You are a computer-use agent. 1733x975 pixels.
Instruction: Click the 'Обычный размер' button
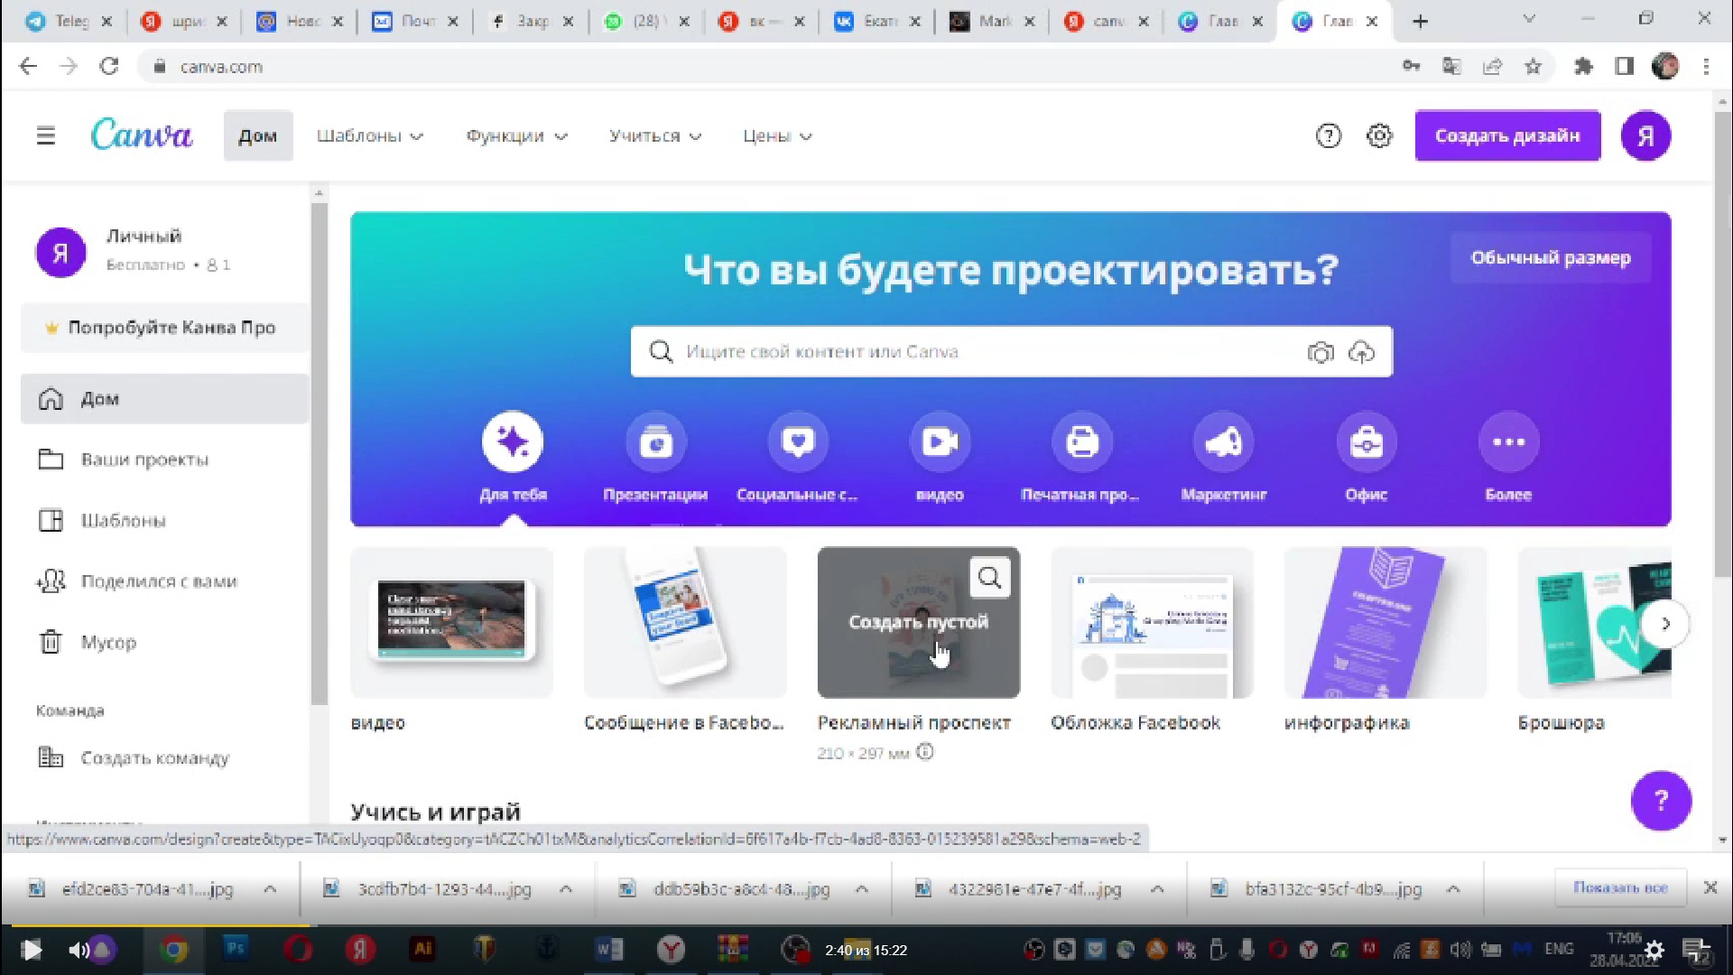1551,258
